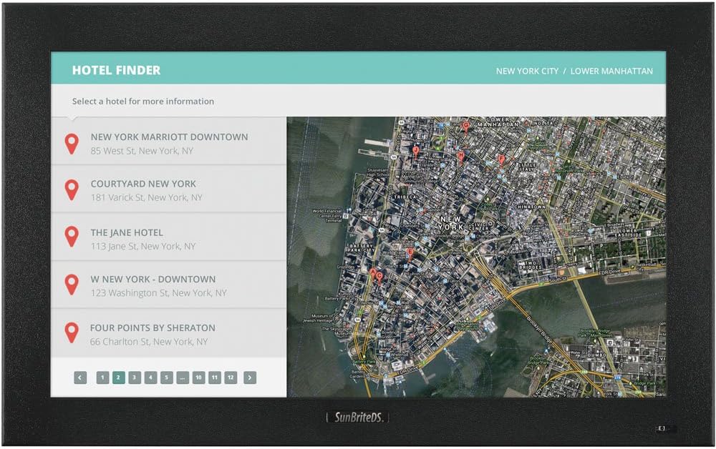Click the BATTERY PARK CITY map label
The image size is (716, 449).
362,248
